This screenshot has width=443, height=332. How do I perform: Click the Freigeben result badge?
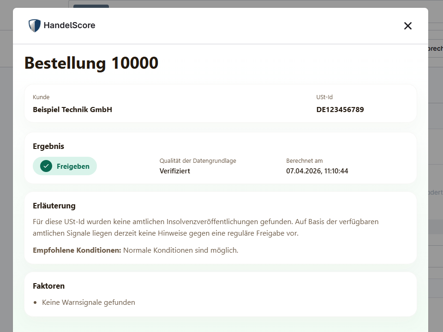65,166
